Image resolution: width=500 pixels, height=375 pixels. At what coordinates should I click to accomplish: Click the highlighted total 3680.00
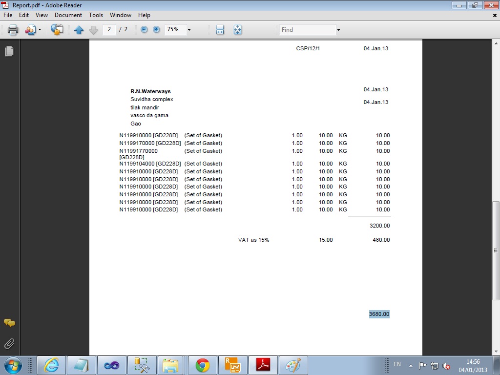(379, 314)
